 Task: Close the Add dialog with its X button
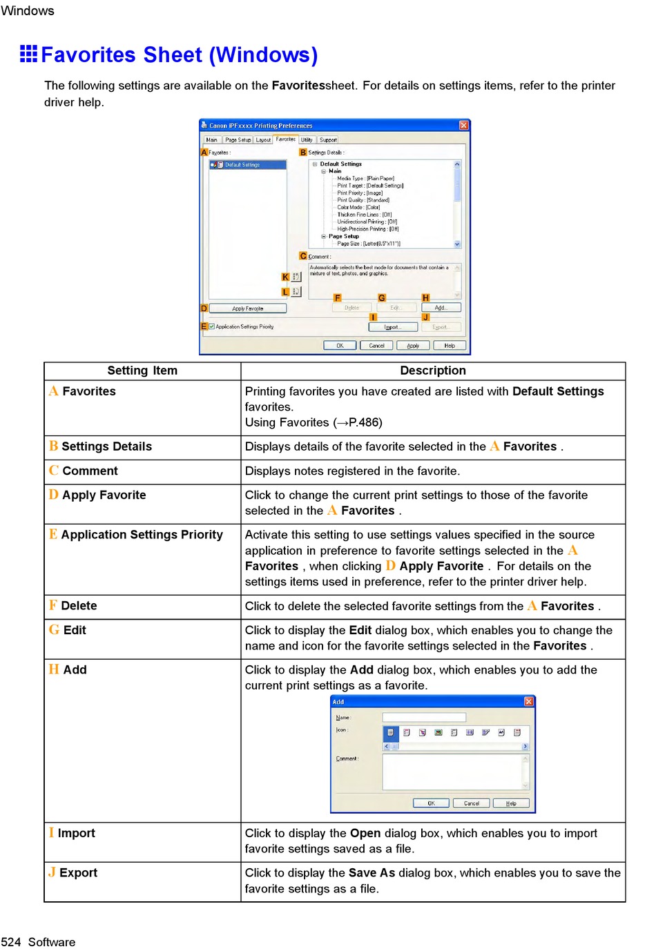coord(528,702)
